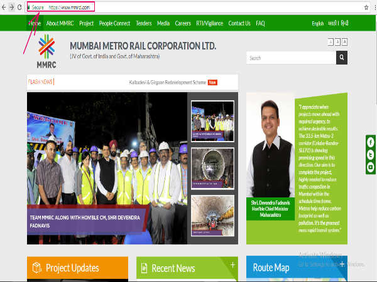Image resolution: width=377 pixels, height=282 pixels.
Task: Go to the Careers page
Action: tap(183, 23)
